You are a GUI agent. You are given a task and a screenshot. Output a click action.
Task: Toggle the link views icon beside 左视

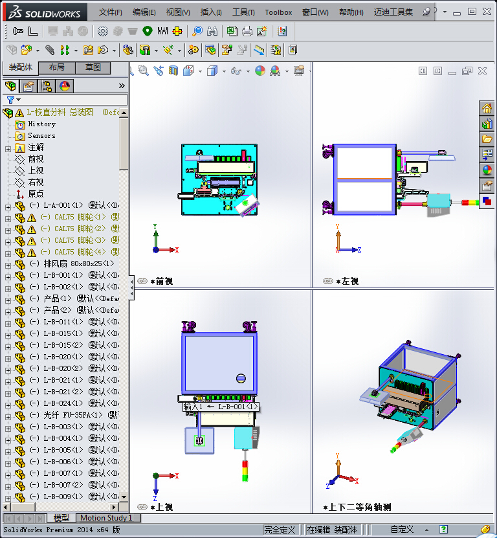tap(328, 281)
